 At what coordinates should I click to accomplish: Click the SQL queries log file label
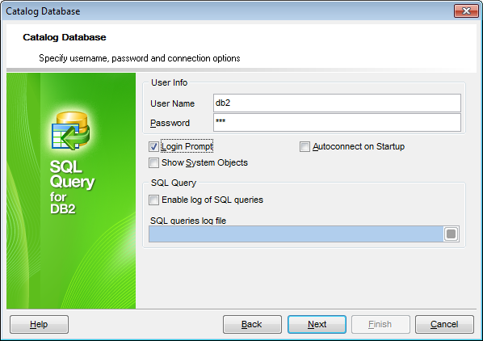coord(188,221)
